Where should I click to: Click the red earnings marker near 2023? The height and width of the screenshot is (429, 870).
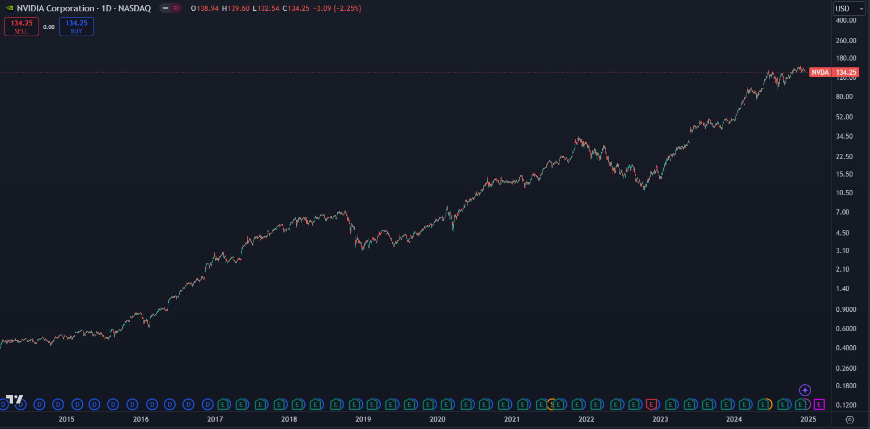[651, 404]
